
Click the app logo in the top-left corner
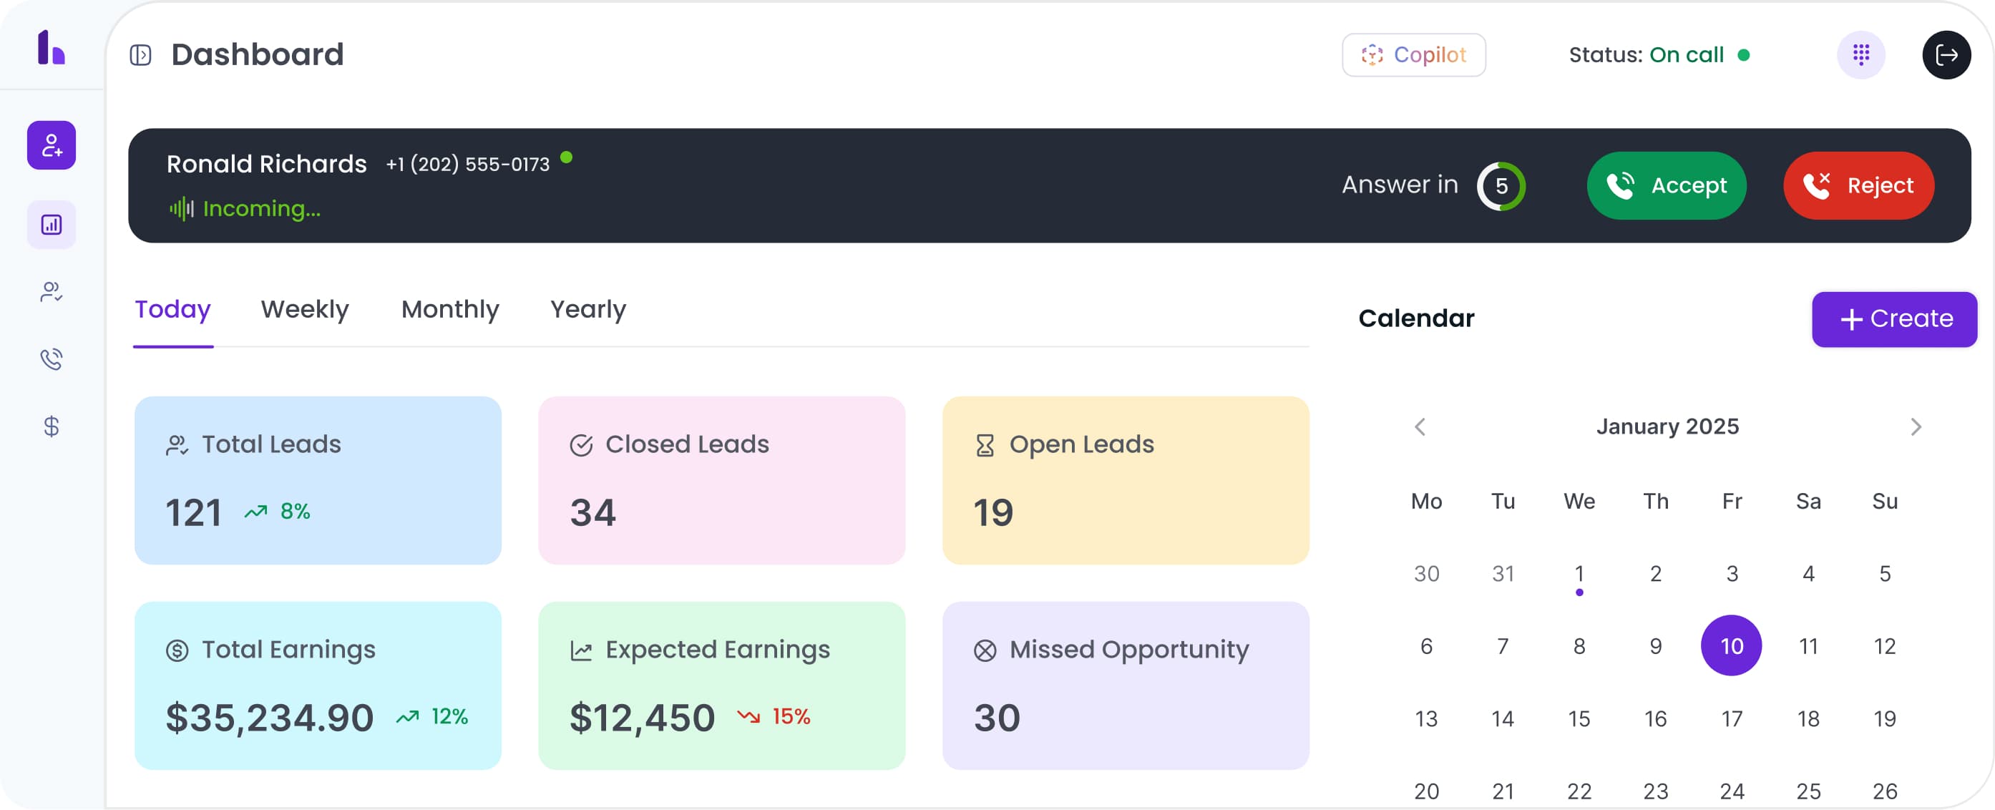(x=49, y=48)
